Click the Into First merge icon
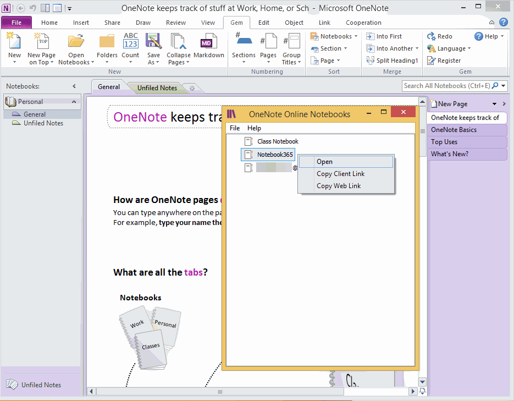This screenshot has width=514, height=401. click(370, 36)
